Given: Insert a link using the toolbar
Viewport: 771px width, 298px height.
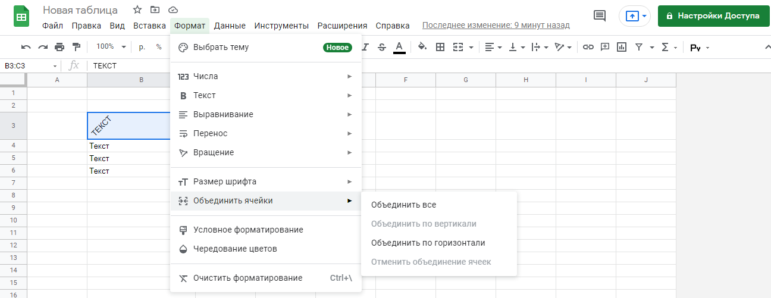Looking at the screenshot, I should (x=588, y=47).
